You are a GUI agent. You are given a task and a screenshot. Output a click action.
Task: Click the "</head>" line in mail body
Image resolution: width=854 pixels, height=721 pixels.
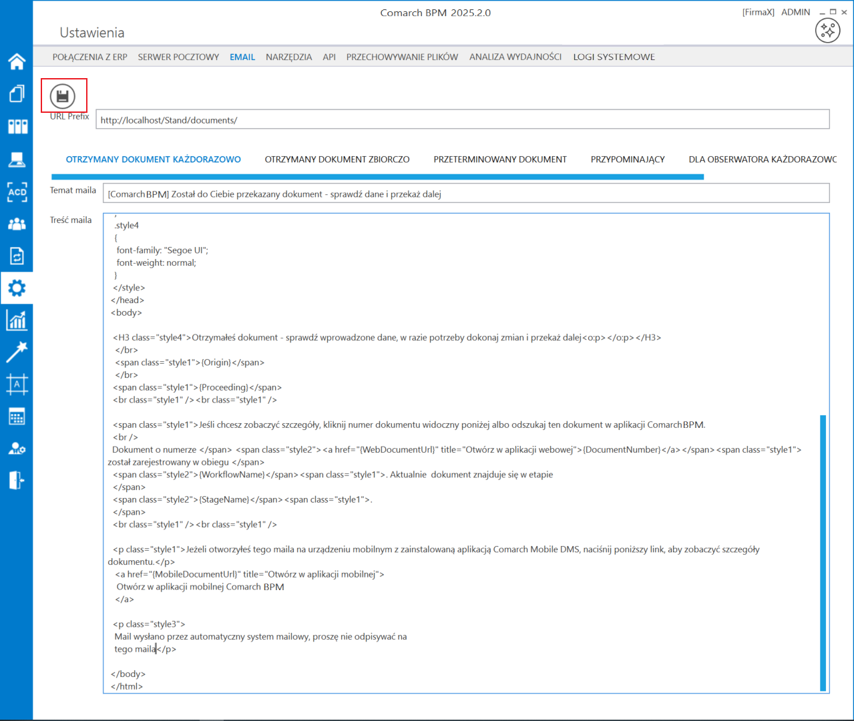pos(128,300)
